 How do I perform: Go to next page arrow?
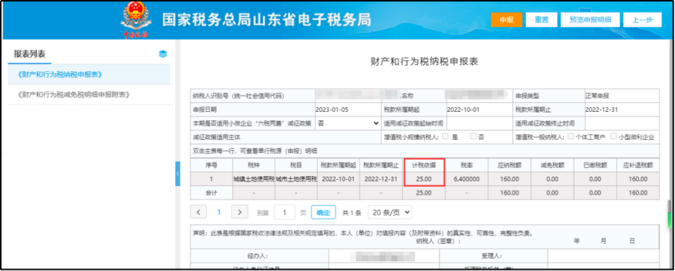coord(240,212)
